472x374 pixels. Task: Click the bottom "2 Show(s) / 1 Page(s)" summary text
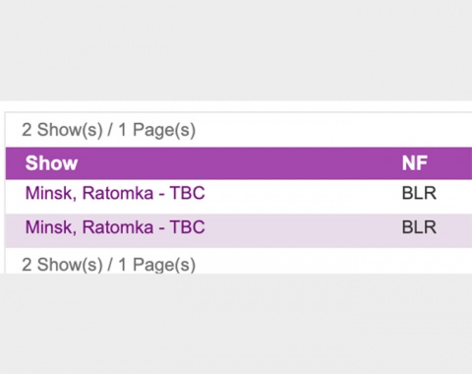coord(108,265)
